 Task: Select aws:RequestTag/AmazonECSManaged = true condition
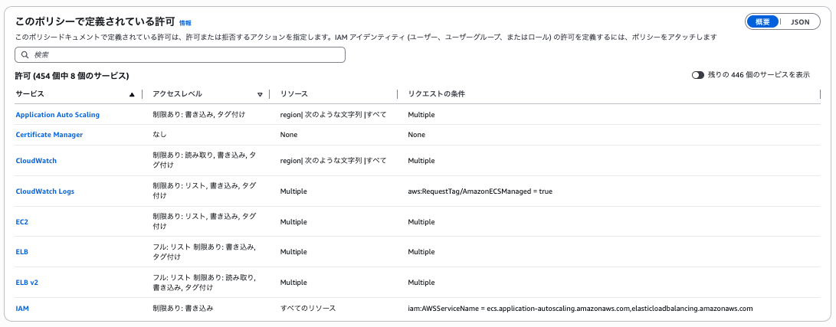click(480, 191)
